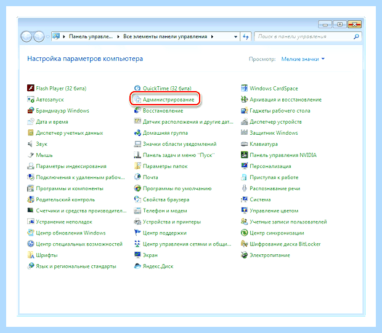Expand arrow after Панель управле... breadcrumb
This screenshot has height=333, width=382.
pyautogui.click(x=118, y=36)
